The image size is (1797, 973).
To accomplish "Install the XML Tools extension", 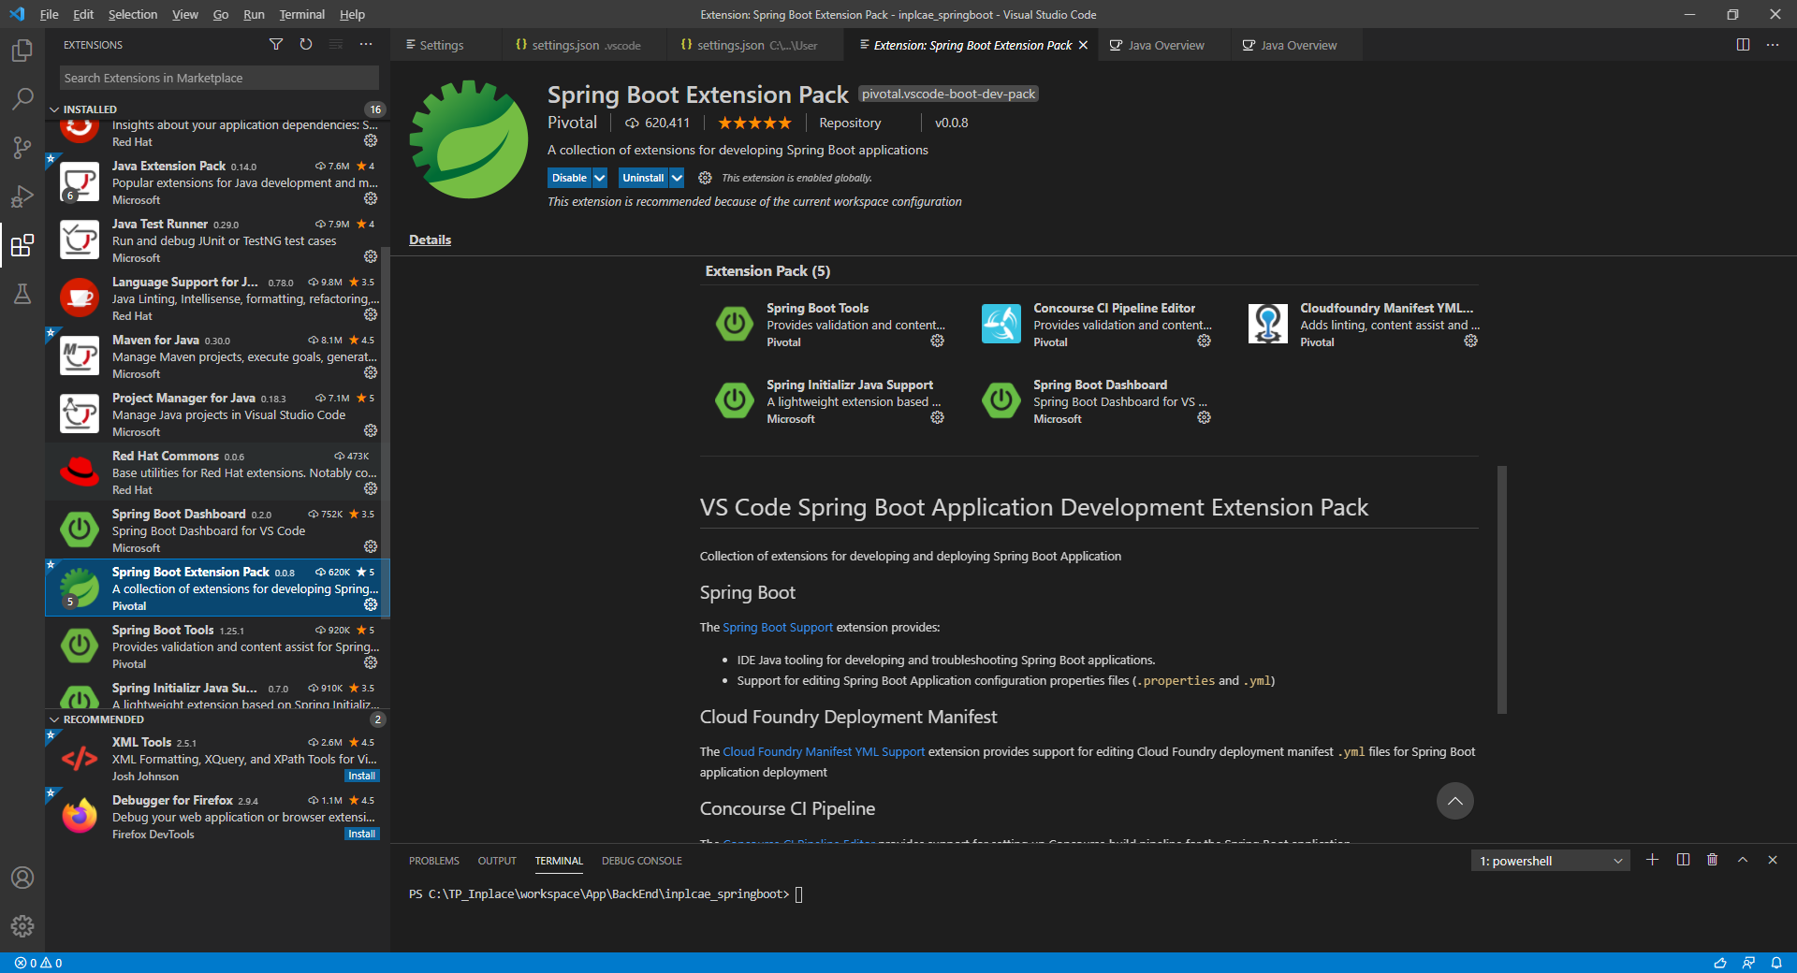I will 361,776.
